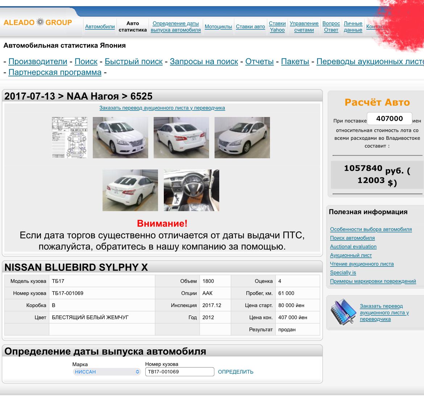The width and height of the screenshot is (424, 398).
Task: Open Ставки Yahoo in navigation bar
Action: (x=277, y=26)
